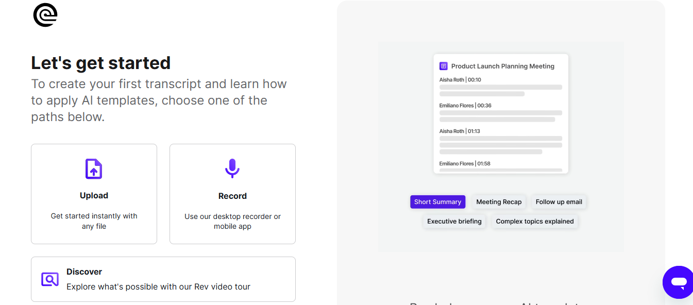Choose the Record card
This screenshot has width=693, height=305.
(x=232, y=194)
